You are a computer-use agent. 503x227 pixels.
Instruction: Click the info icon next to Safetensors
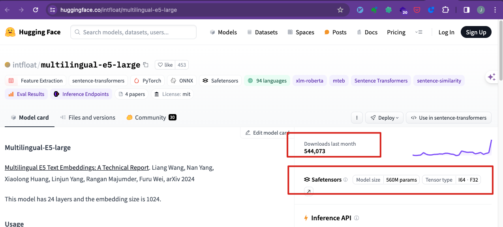345,180
